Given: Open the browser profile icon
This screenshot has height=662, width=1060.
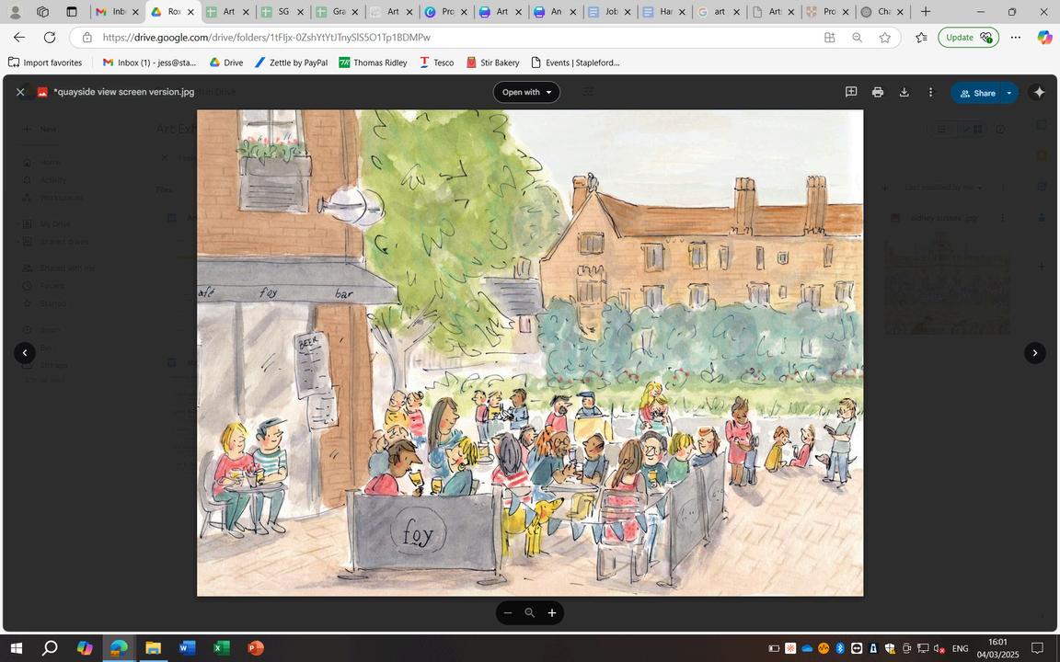Looking at the screenshot, I should pyautogui.click(x=15, y=11).
